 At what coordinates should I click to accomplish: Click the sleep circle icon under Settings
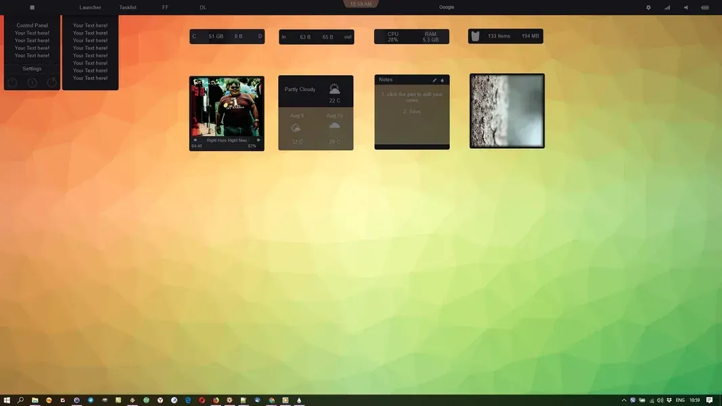pyautogui.click(x=32, y=83)
